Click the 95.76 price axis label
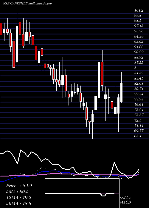Image resolution: width=149 pixels, height=208 pixels. pyautogui.click(x=139, y=31)
